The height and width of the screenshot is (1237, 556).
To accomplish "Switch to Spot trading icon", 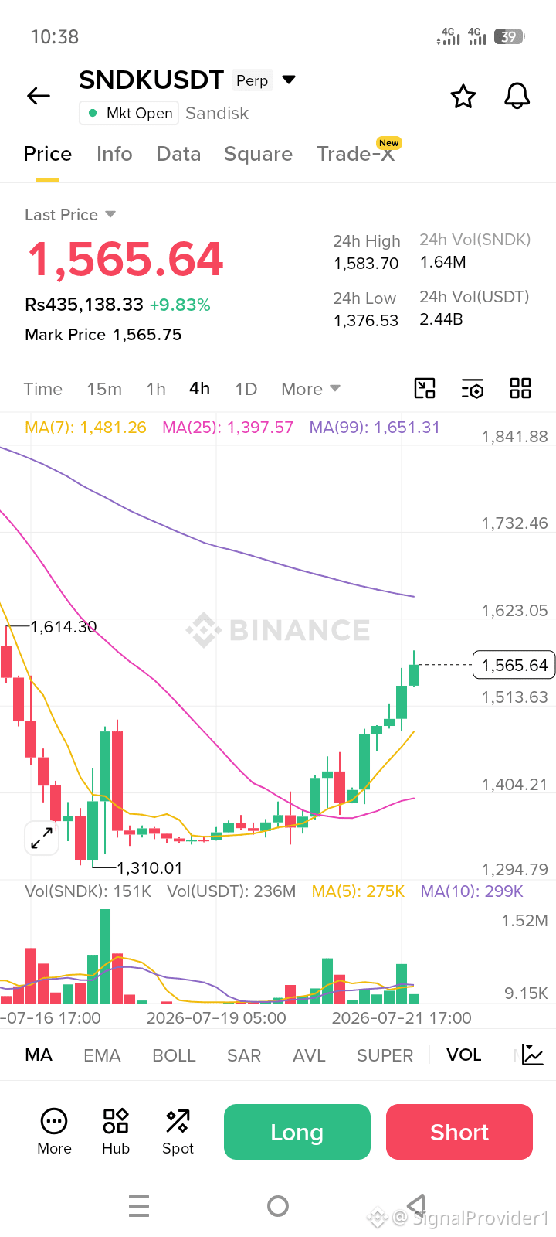I will click(178, 1132).
